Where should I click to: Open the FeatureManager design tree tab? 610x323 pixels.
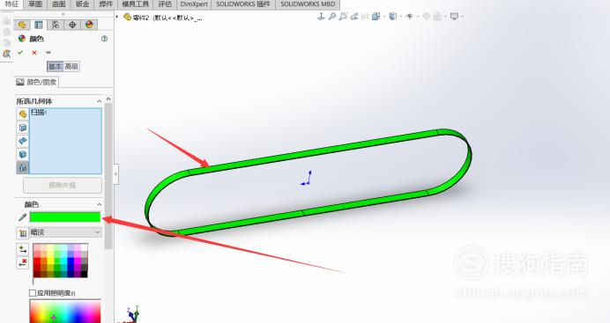tap(22, 25)
